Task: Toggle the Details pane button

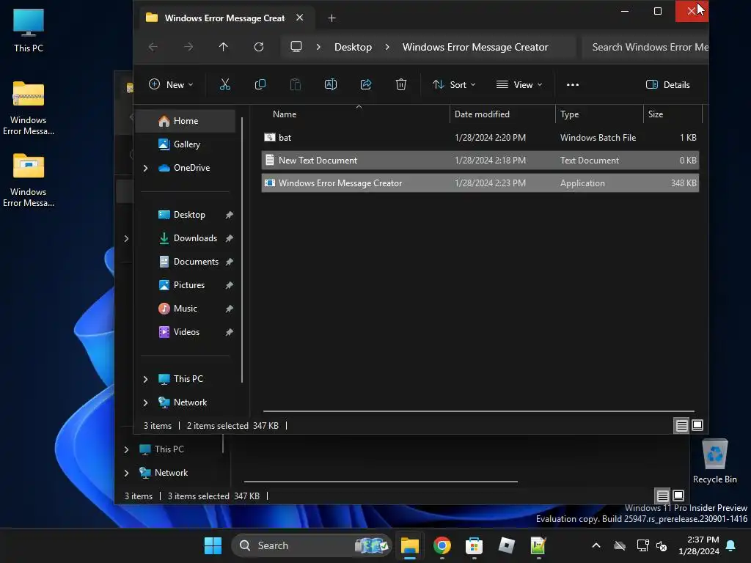Action: [668, 85]
